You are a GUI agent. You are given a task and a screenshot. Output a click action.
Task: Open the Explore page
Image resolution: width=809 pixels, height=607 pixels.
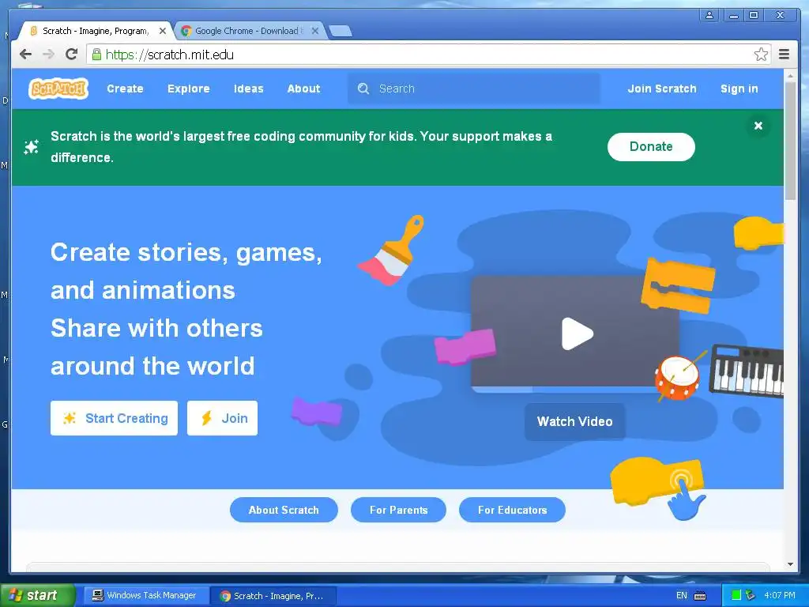[188, 89]
